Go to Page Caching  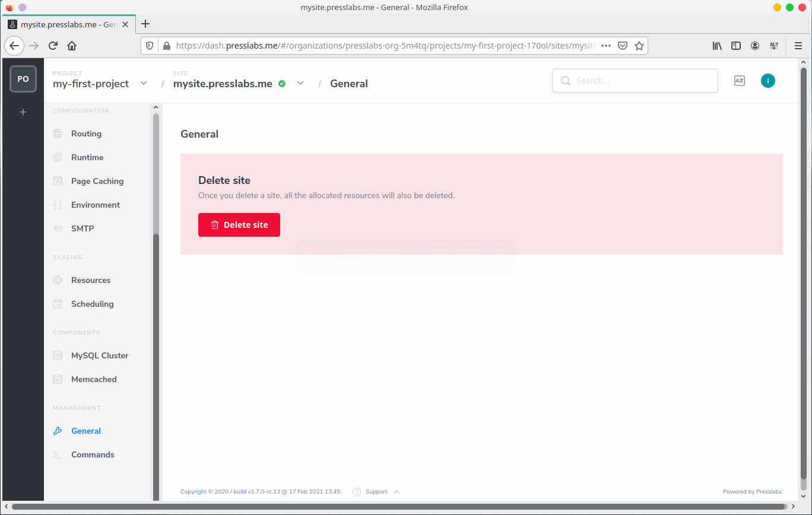97,181
